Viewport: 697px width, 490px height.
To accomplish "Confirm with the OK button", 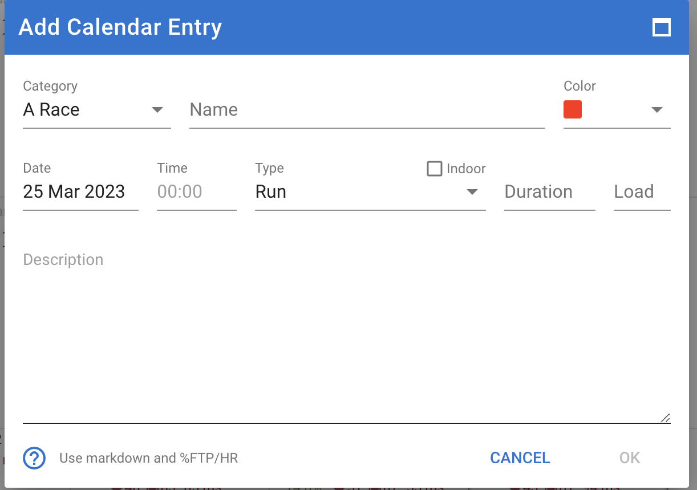I will pos(630,458).
